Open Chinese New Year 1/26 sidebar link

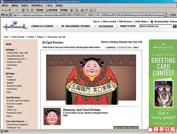tap(17, 53)
